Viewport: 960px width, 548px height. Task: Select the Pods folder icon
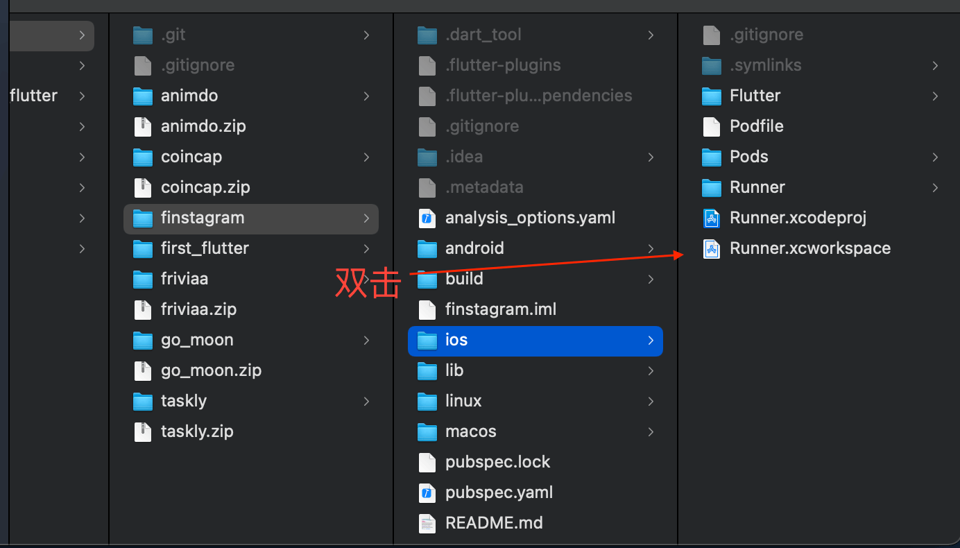712,157
